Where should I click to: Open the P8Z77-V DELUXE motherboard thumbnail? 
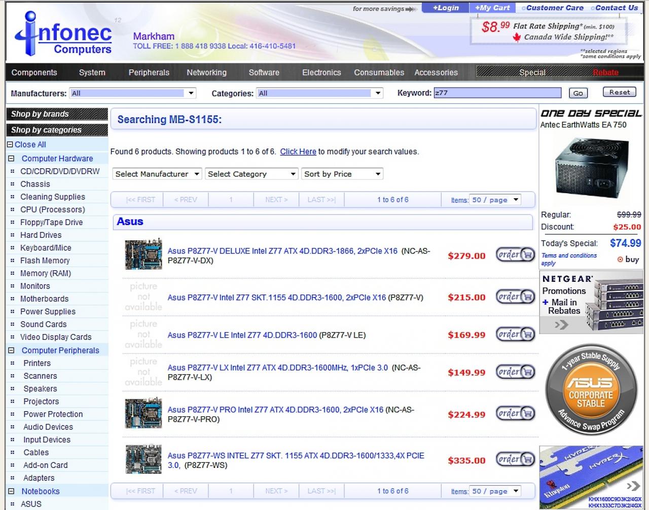[143, 254]
